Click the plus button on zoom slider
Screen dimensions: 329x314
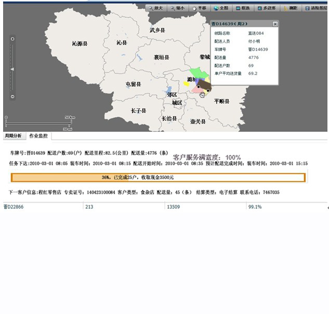click(x=12, y=39)
